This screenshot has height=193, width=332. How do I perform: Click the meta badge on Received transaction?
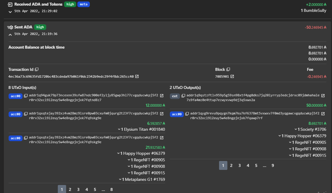83,4
